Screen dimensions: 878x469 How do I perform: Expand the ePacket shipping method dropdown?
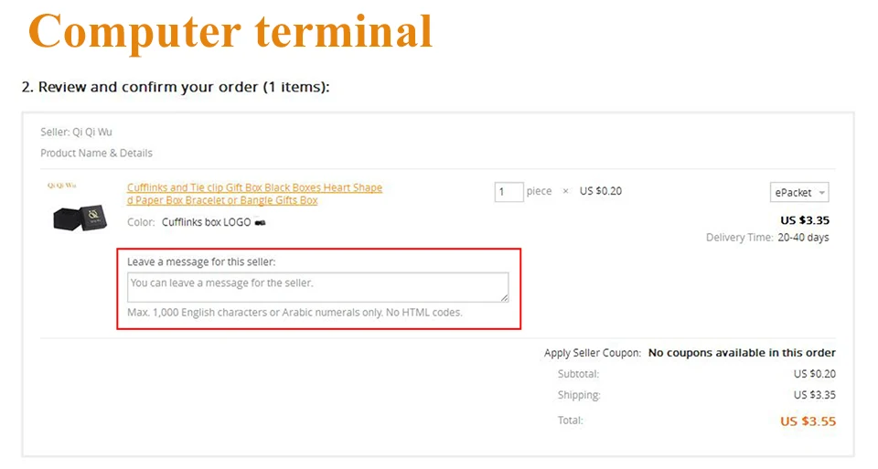pos(799,193)
